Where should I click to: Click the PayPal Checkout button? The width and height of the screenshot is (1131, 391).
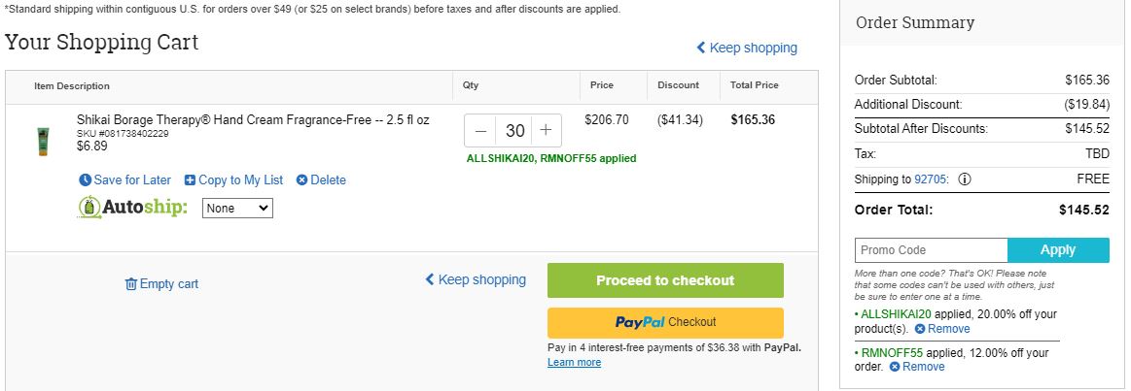[x=665, y=322]
